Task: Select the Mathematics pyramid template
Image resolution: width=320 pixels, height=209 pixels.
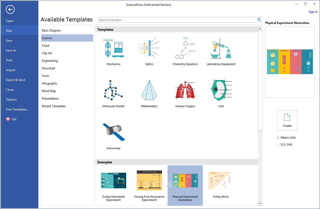Action: click(x=149, y=94)
